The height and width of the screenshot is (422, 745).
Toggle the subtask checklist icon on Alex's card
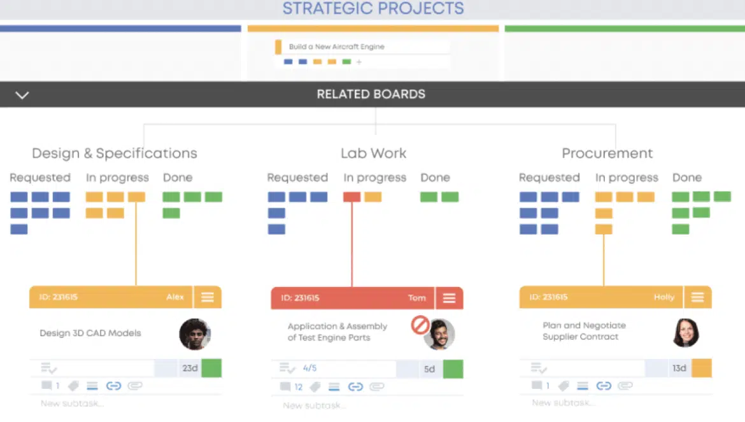coord(49,368)
